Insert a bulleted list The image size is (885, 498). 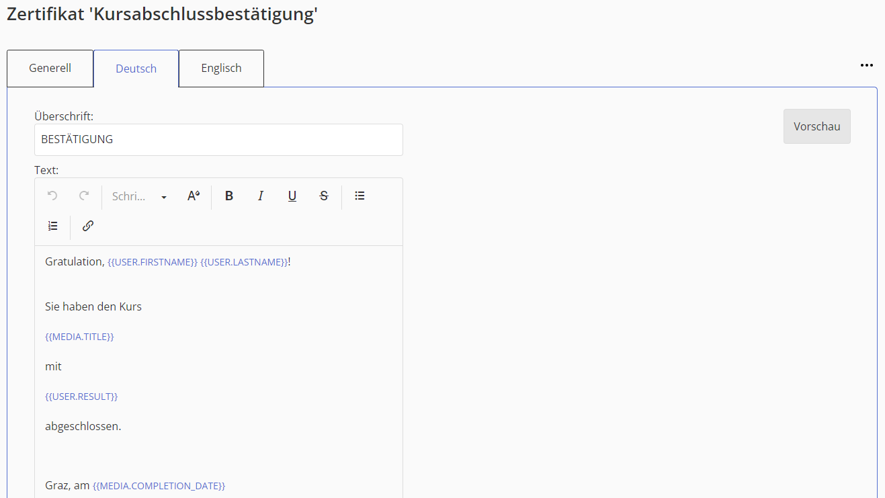[360, 196]
